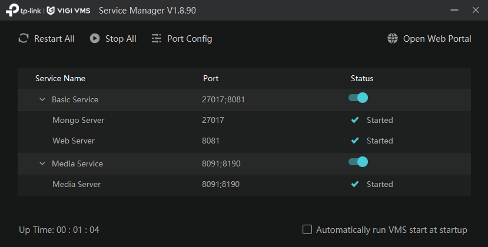This screenshot has width=488, height=247.
Task: Click the Port Config sliders icon
Action: tap(156, 38)
